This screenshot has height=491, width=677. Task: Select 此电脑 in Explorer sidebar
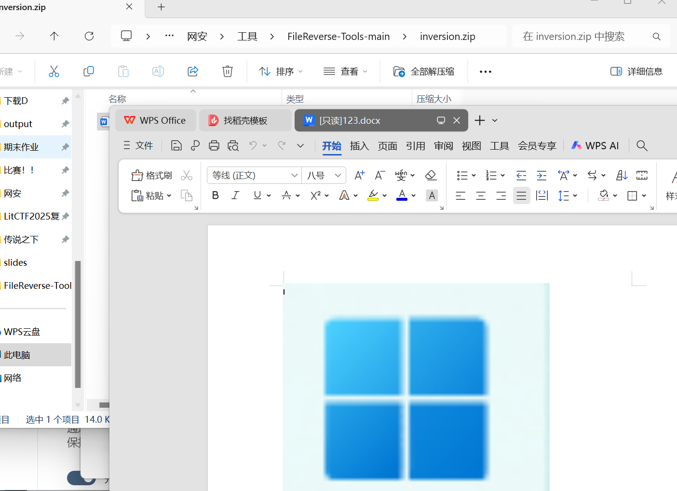[x=35, y=355]
